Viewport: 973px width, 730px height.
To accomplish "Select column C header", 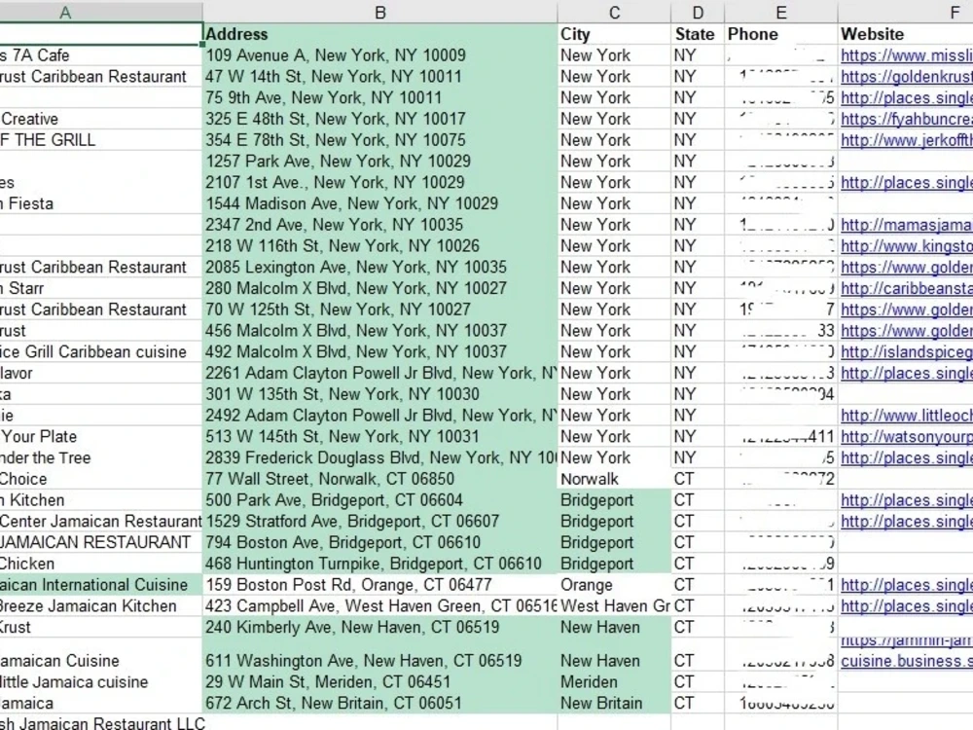I will (x=614, y=12).
